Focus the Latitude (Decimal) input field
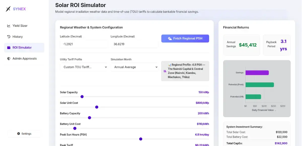302x146 pixels. (84, 44)
